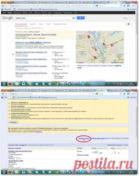Open 'Кафельная плитка Киев. Кафель в Агромате' result
This screenshot has width=139, height=176.
(33, 42)
